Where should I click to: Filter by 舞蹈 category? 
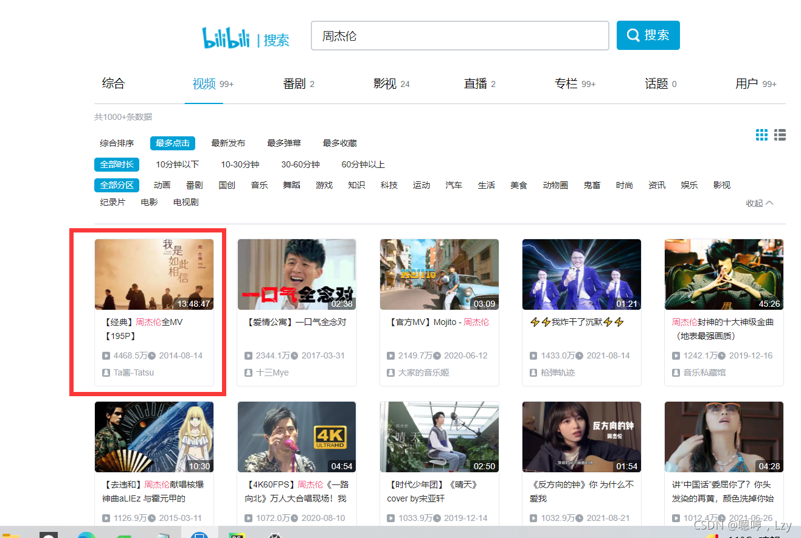(x=292, y=185)
